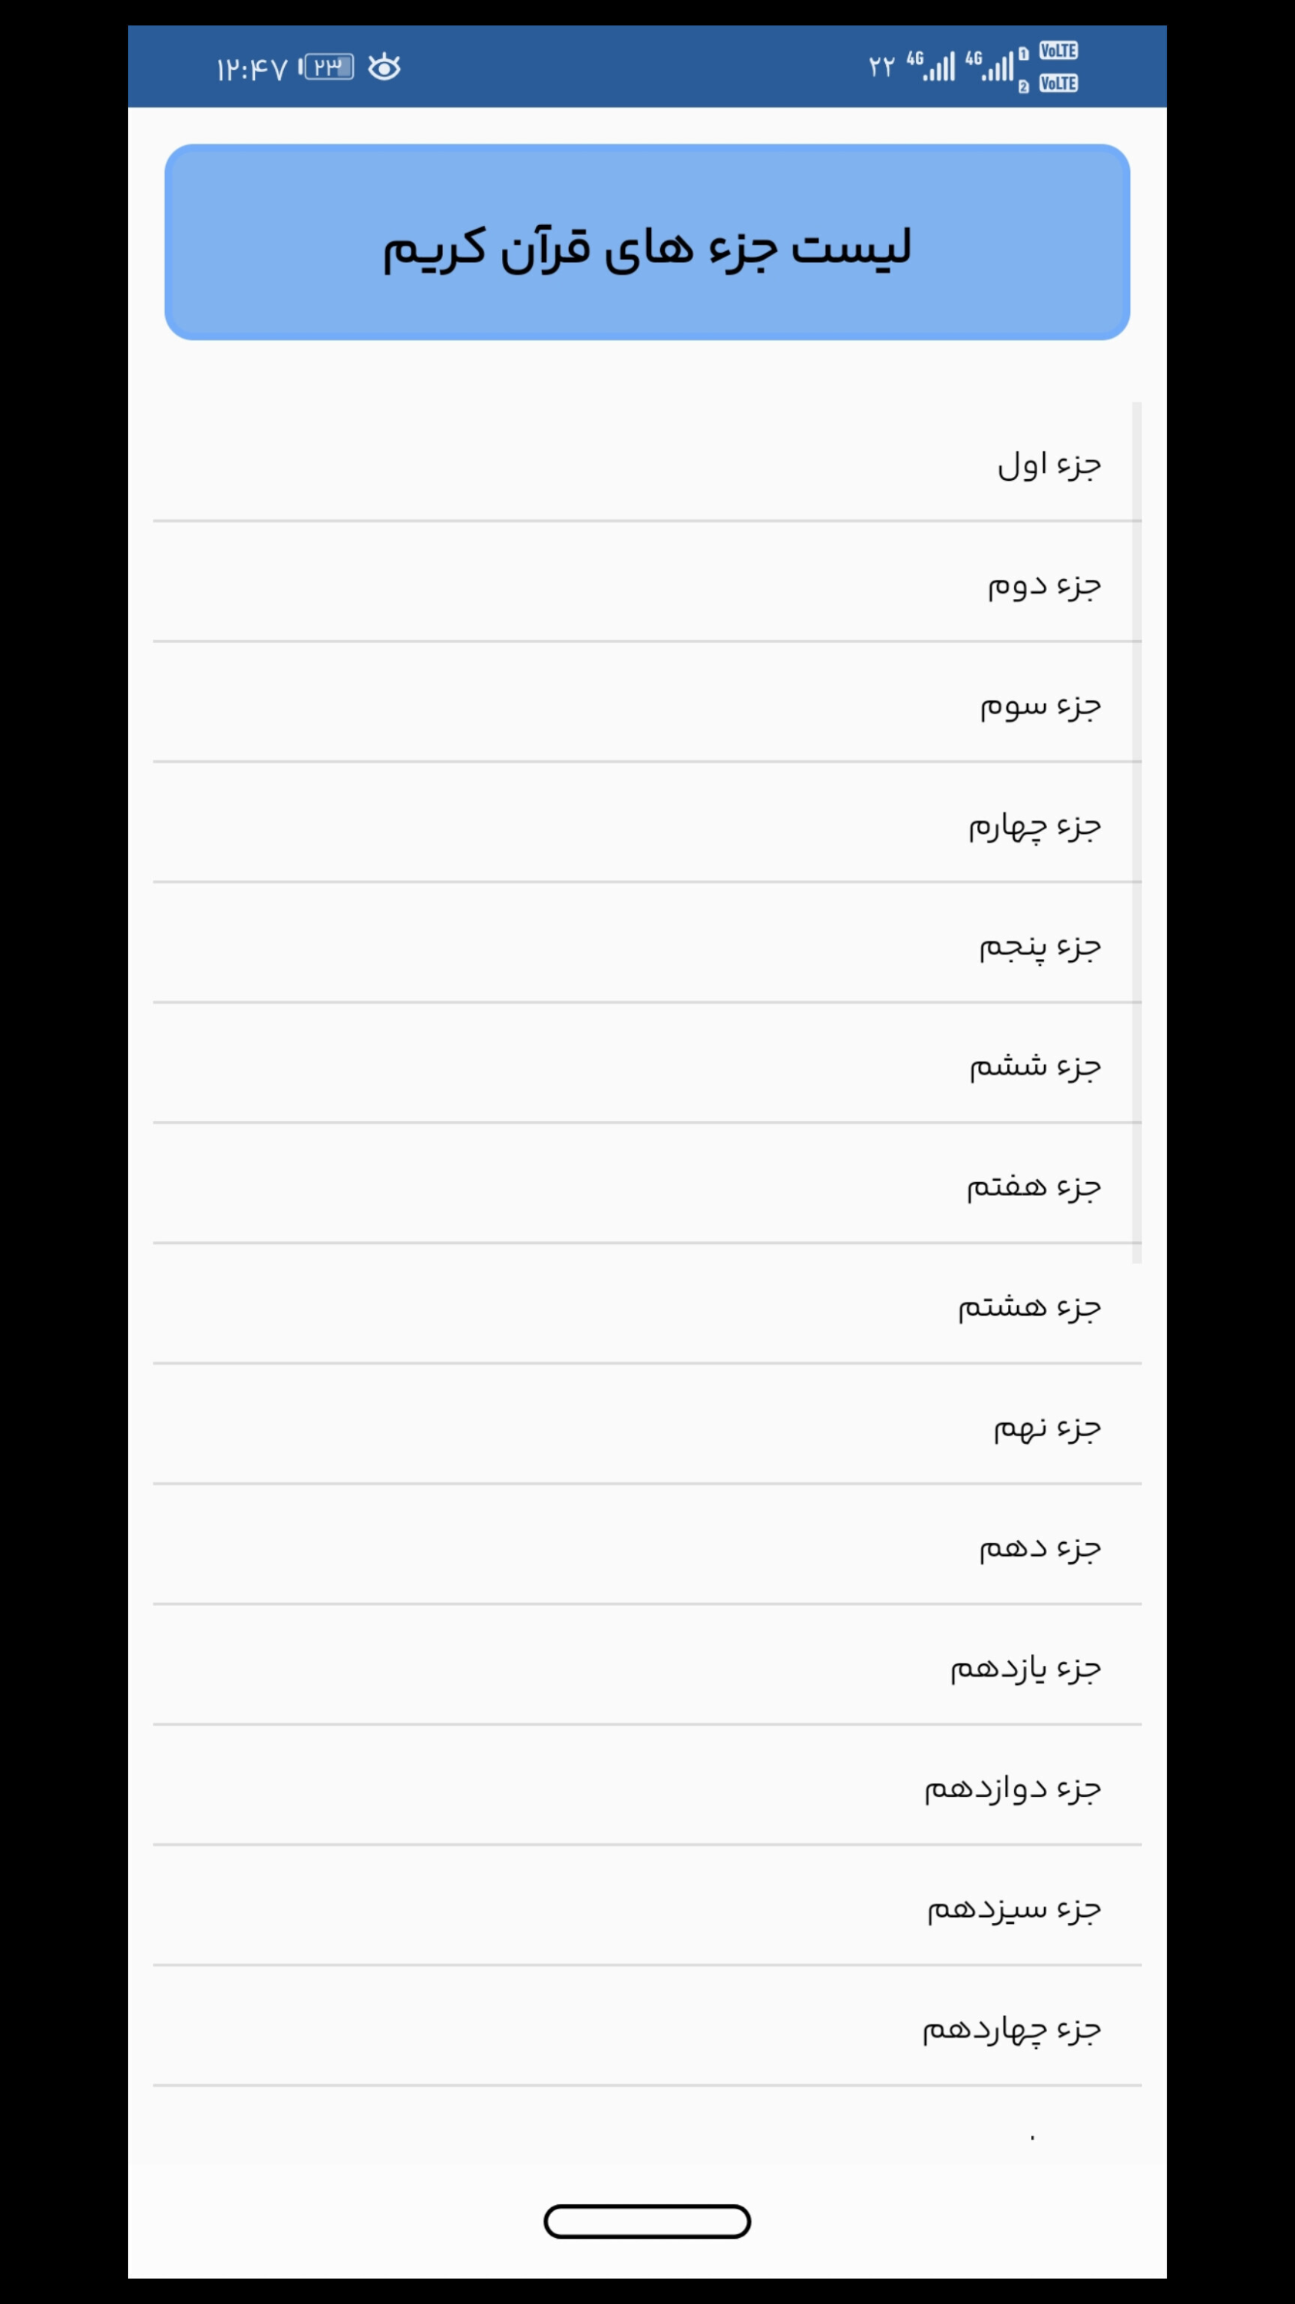Open جزء یازدهم
The height and width of the screenshot is (2304, 1295).
(x=647, y=1668)
